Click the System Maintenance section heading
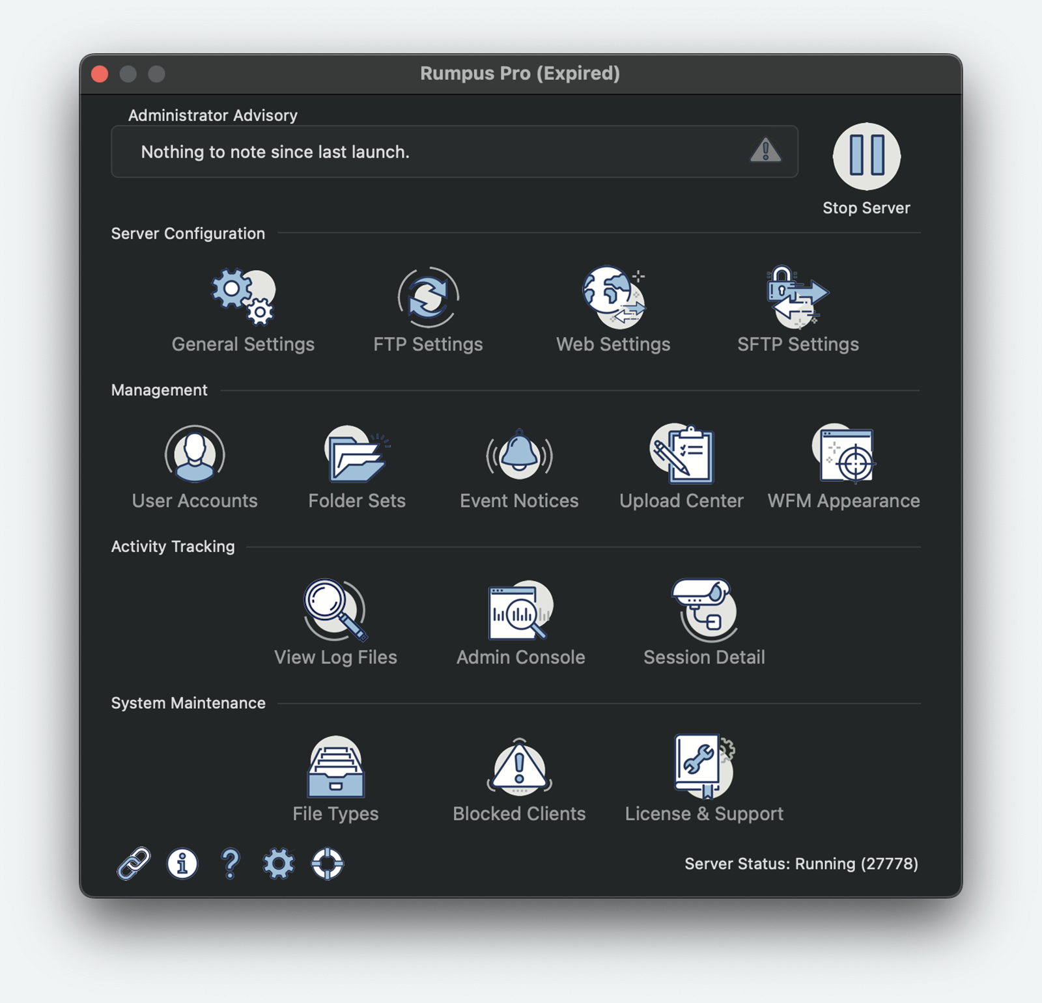The height and width of the screenshot is (1003, 1042). pyautogui.click(x=188, y=703)
